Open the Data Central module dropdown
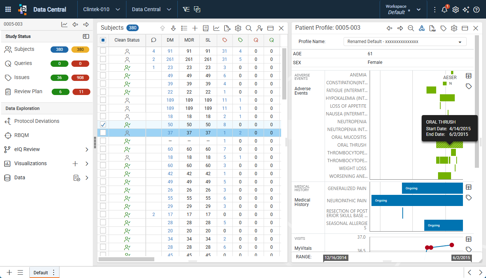This screenshot has width=486, height=278. point(151,9)
